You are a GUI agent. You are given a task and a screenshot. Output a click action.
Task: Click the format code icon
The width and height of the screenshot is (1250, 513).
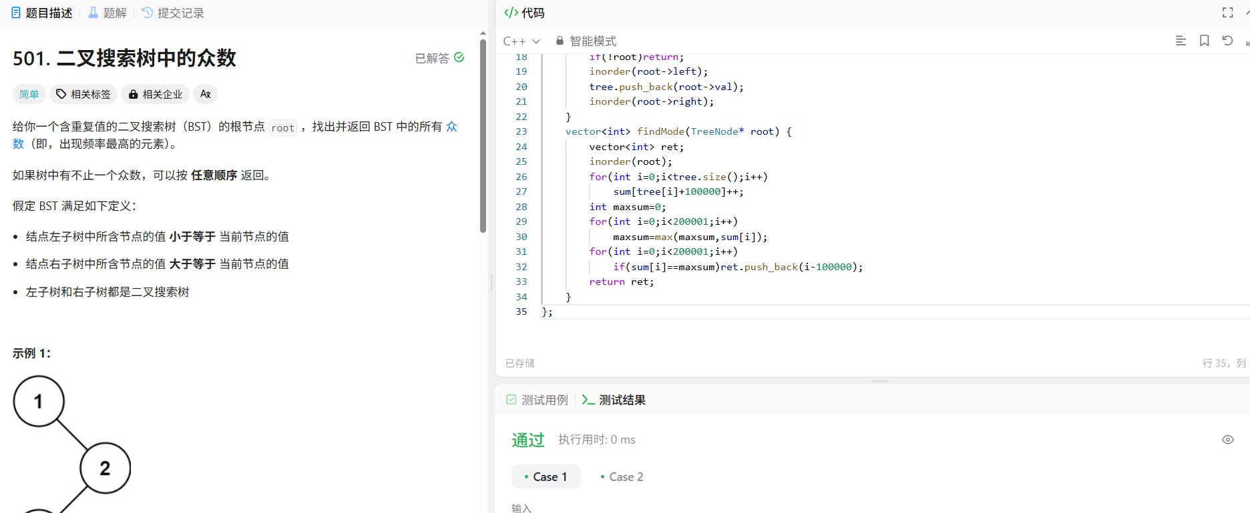point(1181,41)
